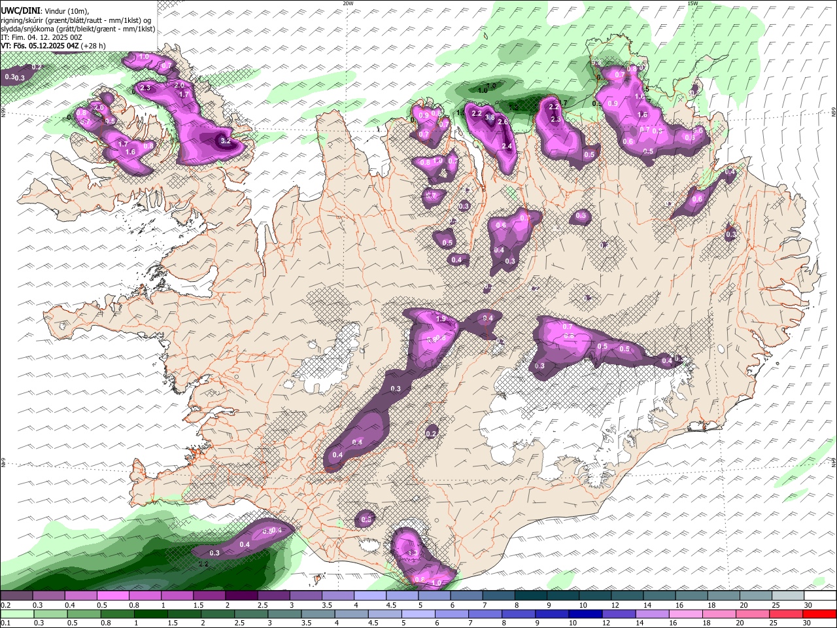The height and width of the screenshot is (628, 837).
Task: Click the '30' label in the rain legend row
Action: point(808,623)
